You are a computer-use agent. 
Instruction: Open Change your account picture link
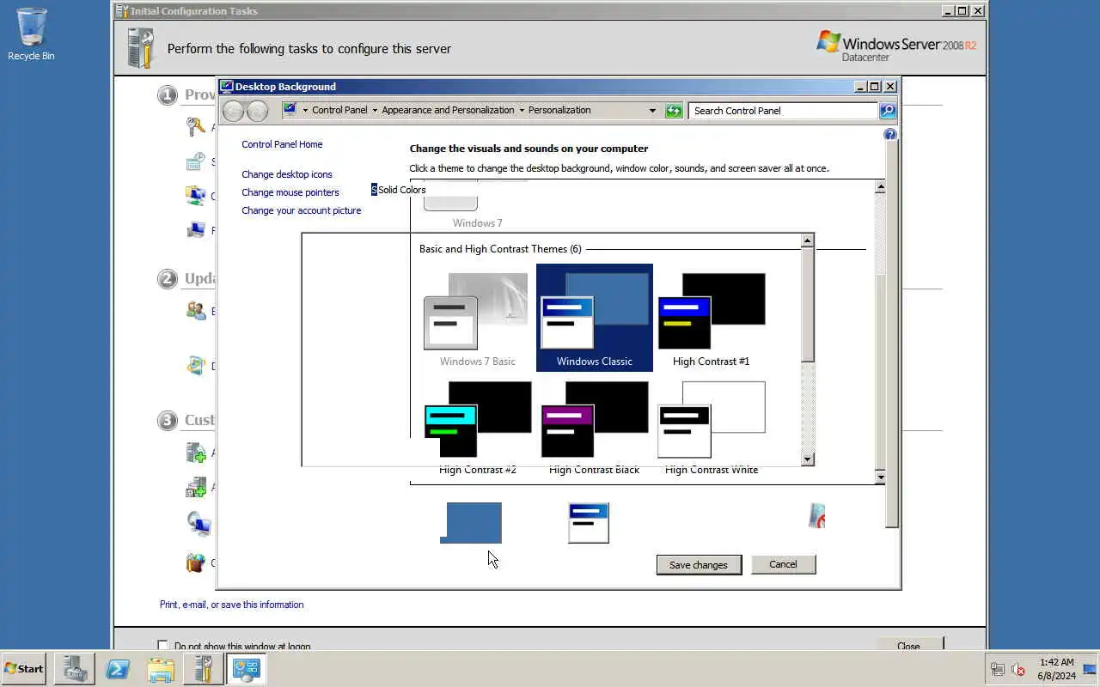point(302,210)
